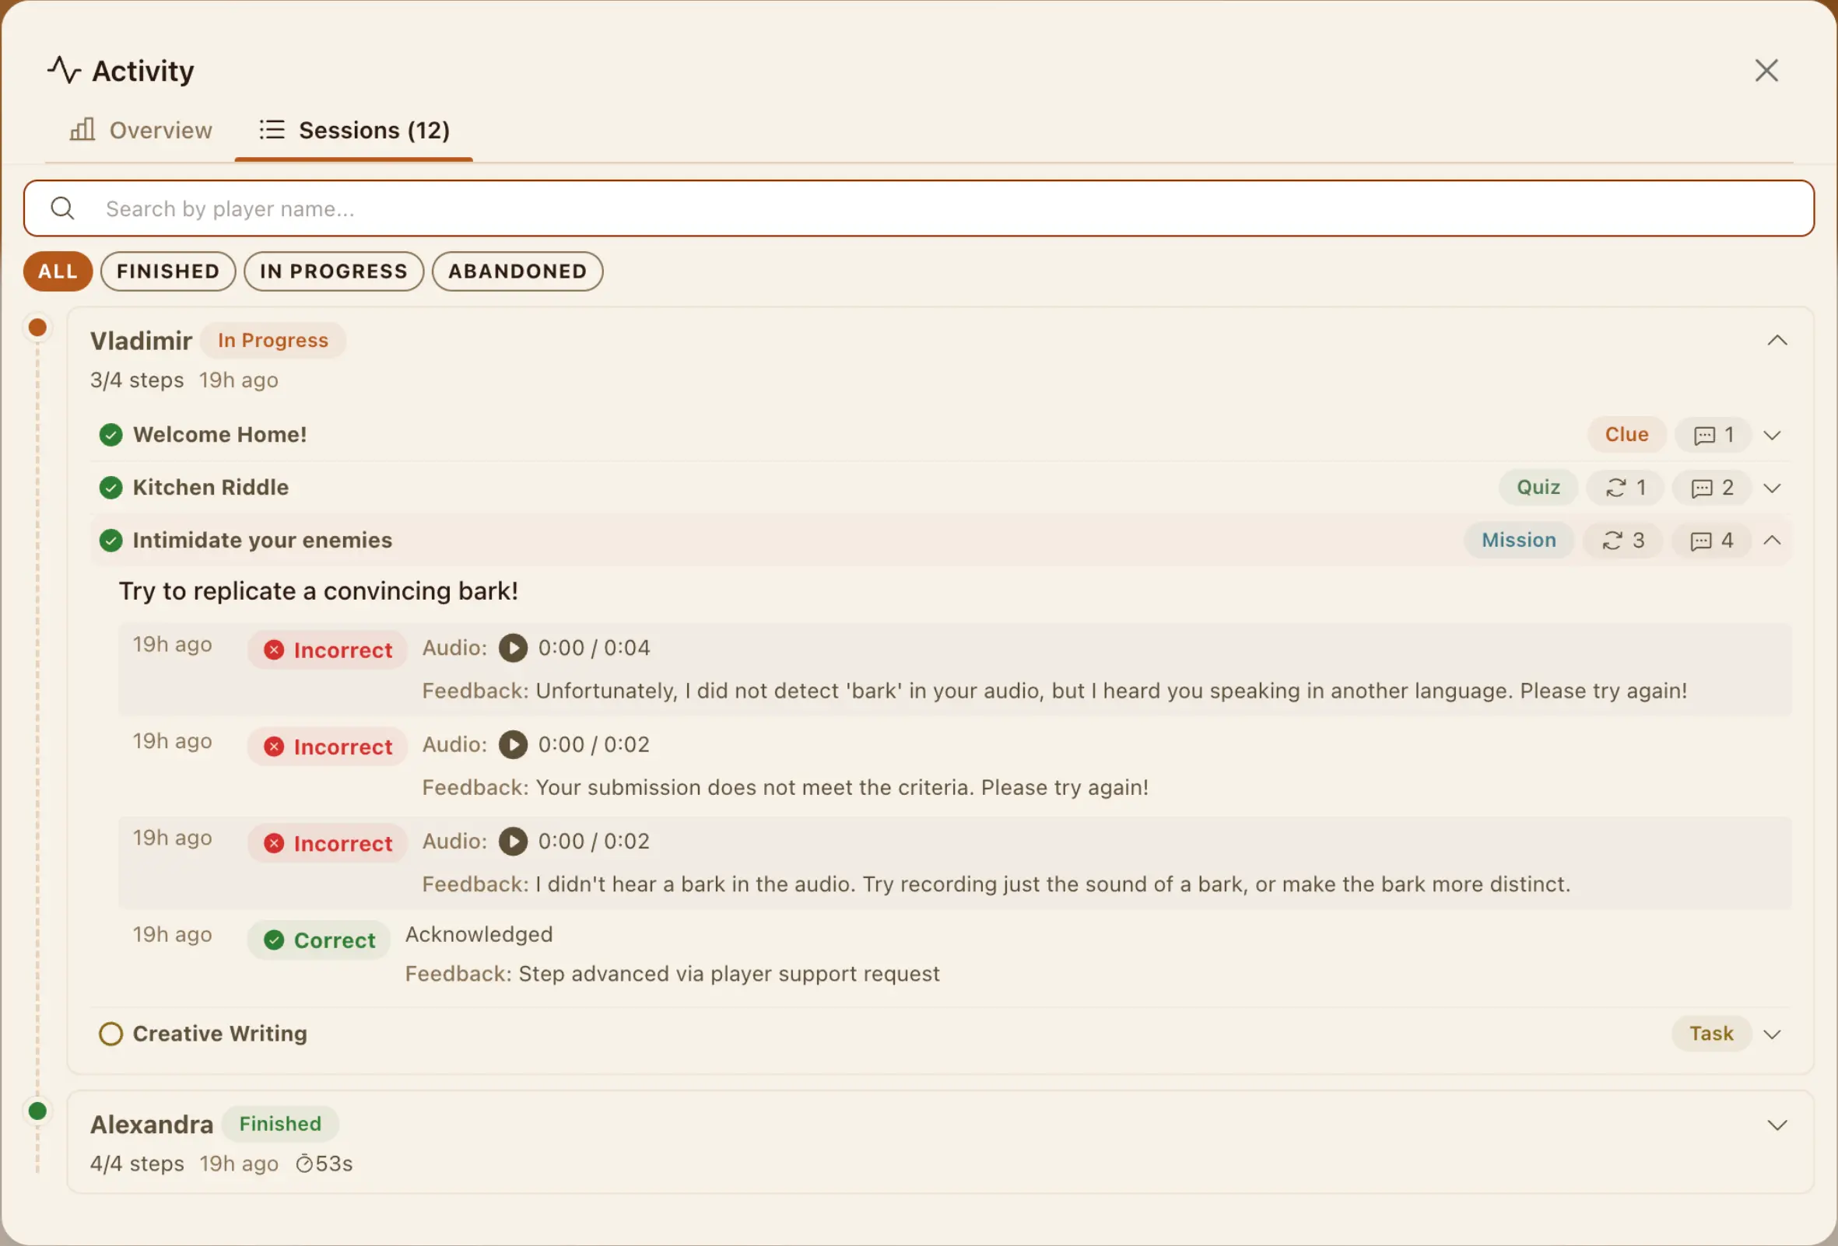Filter sessions by ABANDONED
Screen dimensions: 1838x1246
click(517, 271)
